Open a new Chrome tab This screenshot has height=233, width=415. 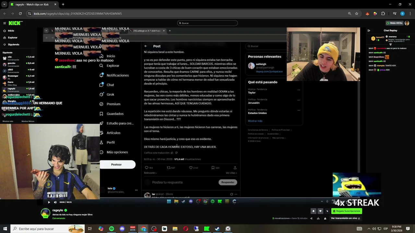(63, 4)
